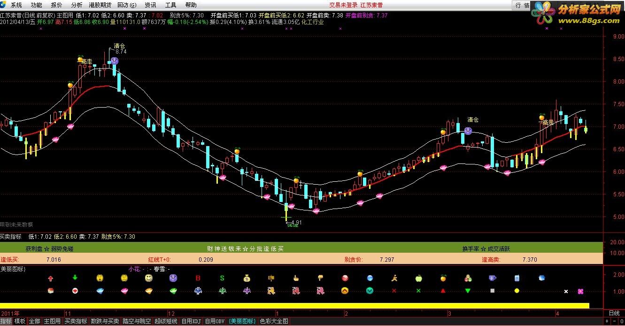Click the 逢高卖 7.370 value
625x326 pixels.
530,259
